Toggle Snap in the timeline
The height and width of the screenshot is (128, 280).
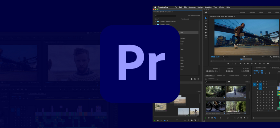(258, 73)
